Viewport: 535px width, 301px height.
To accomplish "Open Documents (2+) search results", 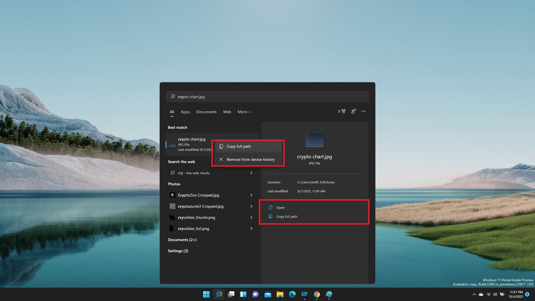I will point(182,239).
